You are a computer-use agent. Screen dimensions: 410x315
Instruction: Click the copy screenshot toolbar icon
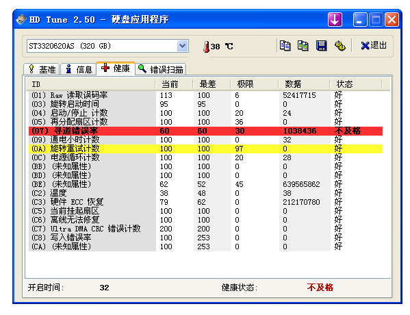[x=303, y=46]
